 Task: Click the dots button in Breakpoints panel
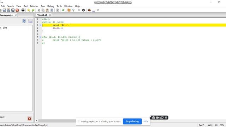[30, 21]
